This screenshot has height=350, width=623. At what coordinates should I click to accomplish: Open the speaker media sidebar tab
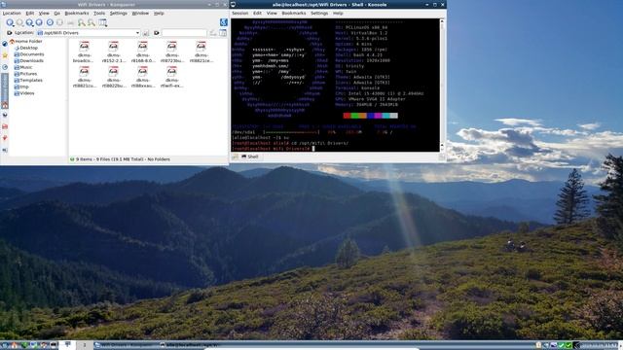(x=5, y=151)
